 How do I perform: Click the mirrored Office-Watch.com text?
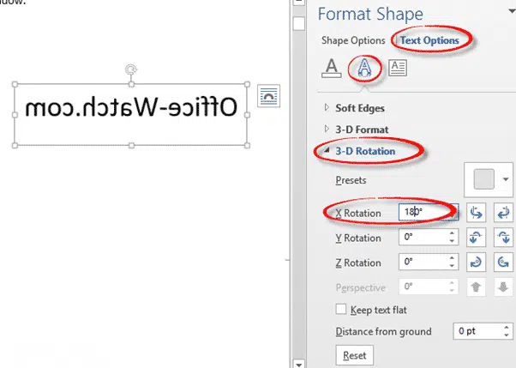click(x=131, y=107)
